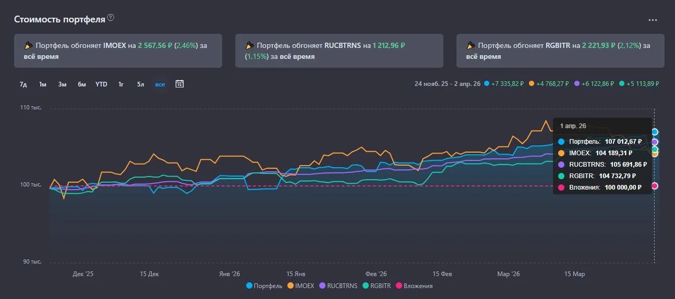The height and width of the screenshot is (299, 675).
Task: Click the party icon on RUCBTRNS card
Action: [x=250, y=45]
